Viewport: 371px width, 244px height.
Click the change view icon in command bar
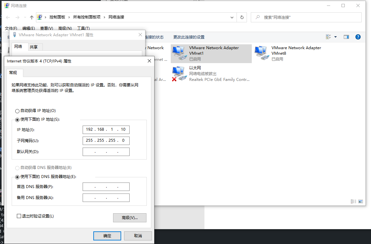click(329, 37)
